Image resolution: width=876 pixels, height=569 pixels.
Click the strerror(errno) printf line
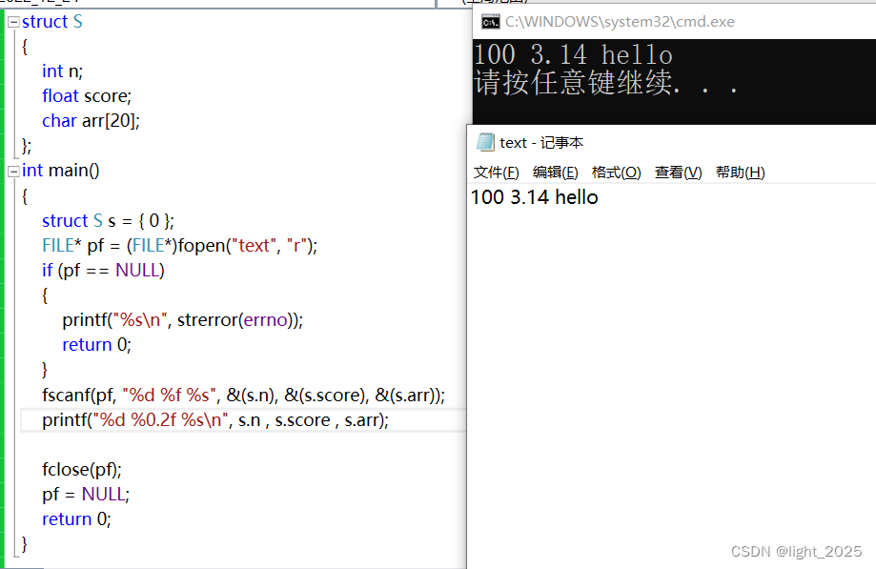[183, 320]
